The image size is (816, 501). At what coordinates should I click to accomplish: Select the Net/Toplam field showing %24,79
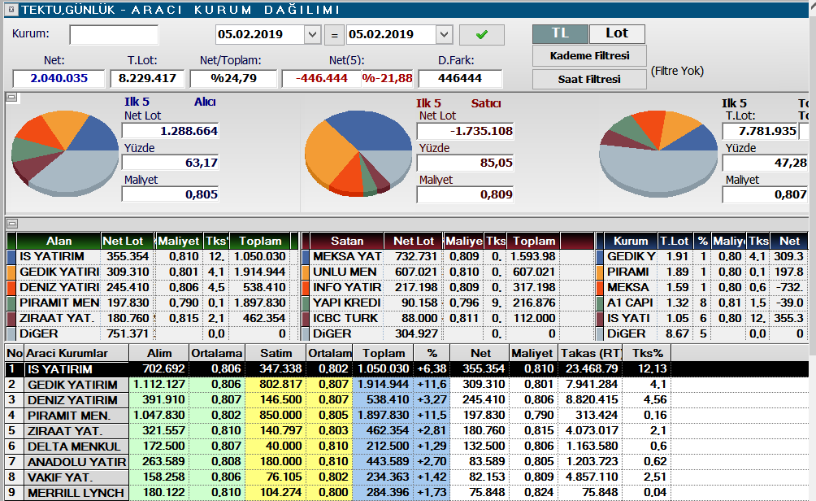pos(233,79)
